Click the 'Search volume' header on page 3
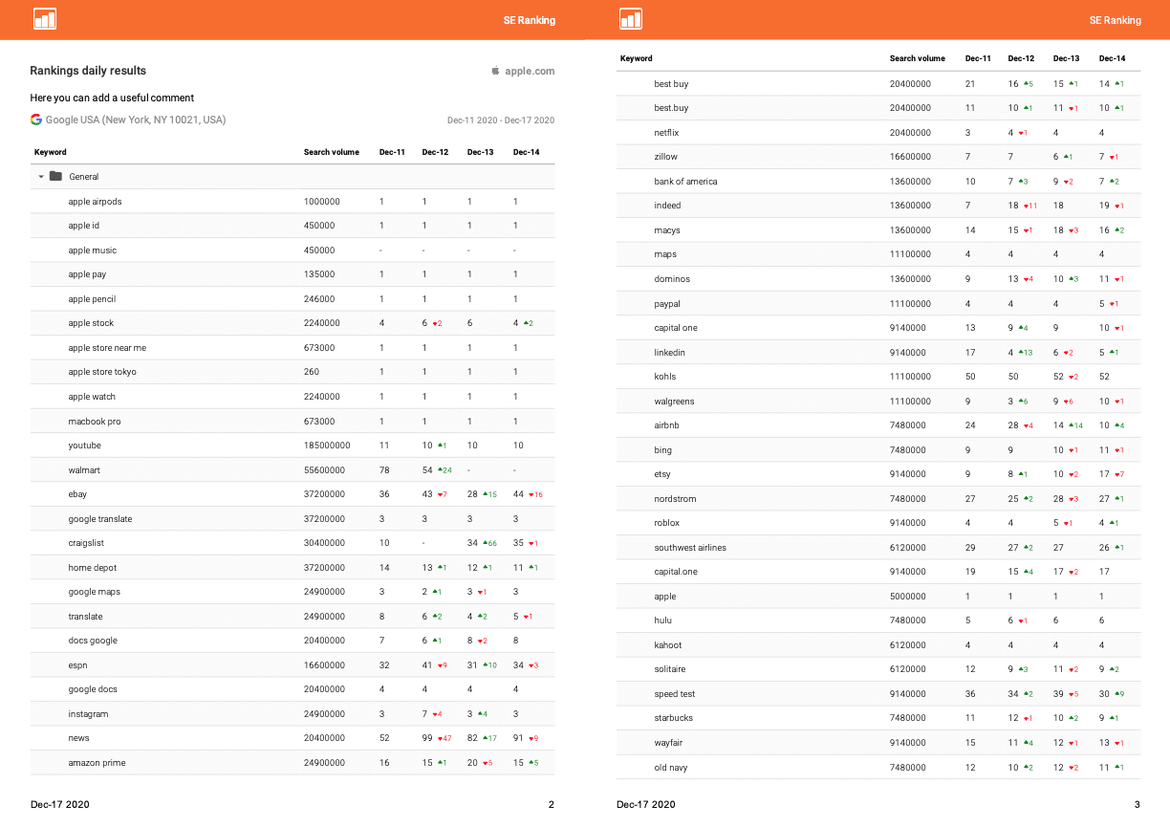The width and height of the screenshot is (1170, 827). point(918,59)
